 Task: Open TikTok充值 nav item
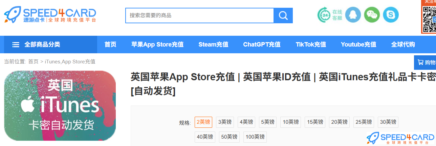(x=311, y=45)
